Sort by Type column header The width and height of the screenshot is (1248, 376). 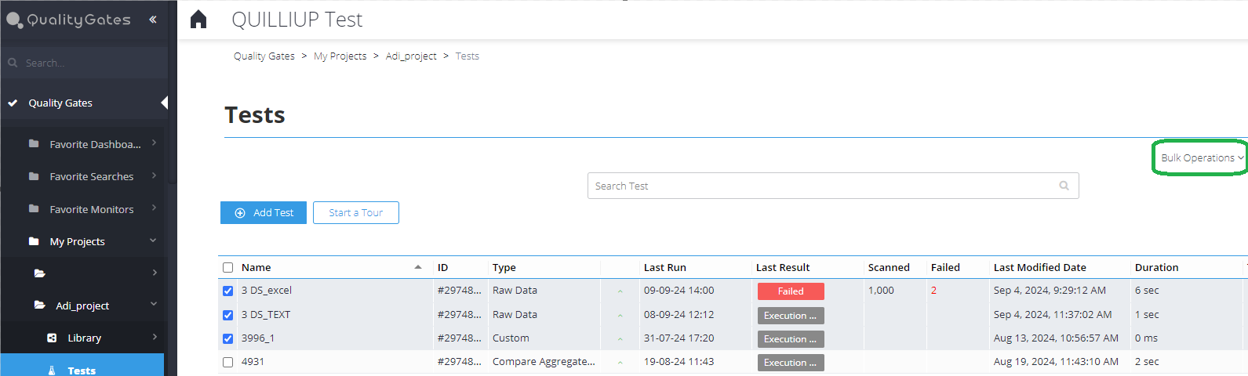point(504,267)
